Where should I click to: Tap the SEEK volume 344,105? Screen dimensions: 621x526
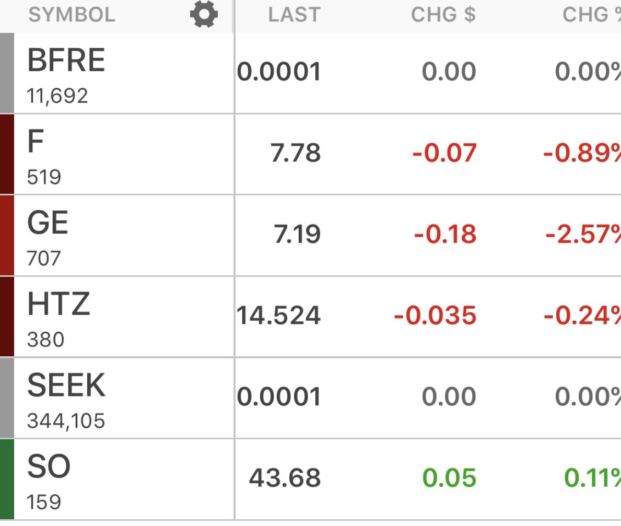[66, 420]
